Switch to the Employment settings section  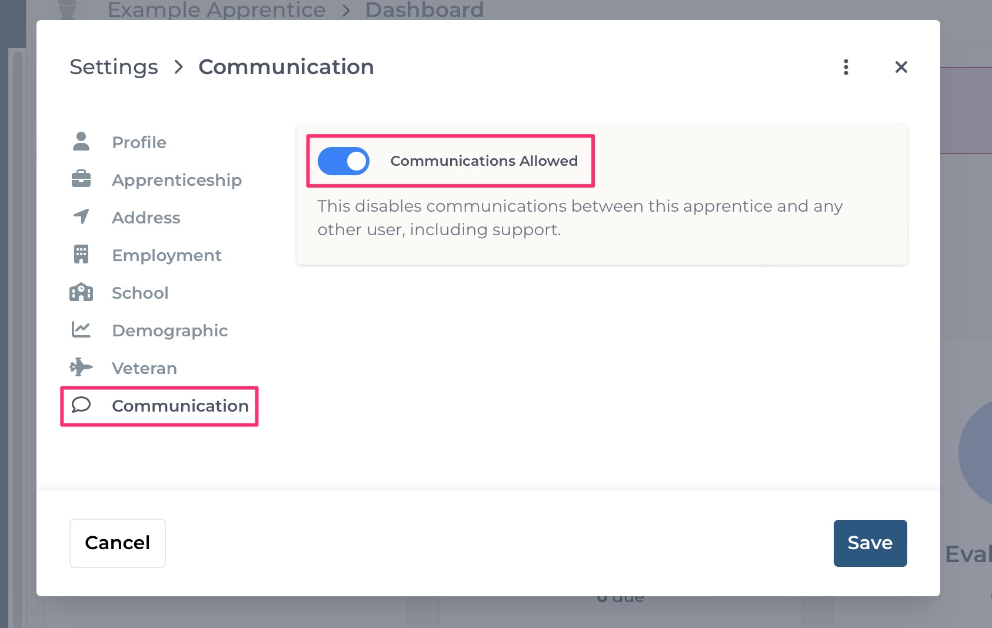pyautogui.click(x=167, y=255)
